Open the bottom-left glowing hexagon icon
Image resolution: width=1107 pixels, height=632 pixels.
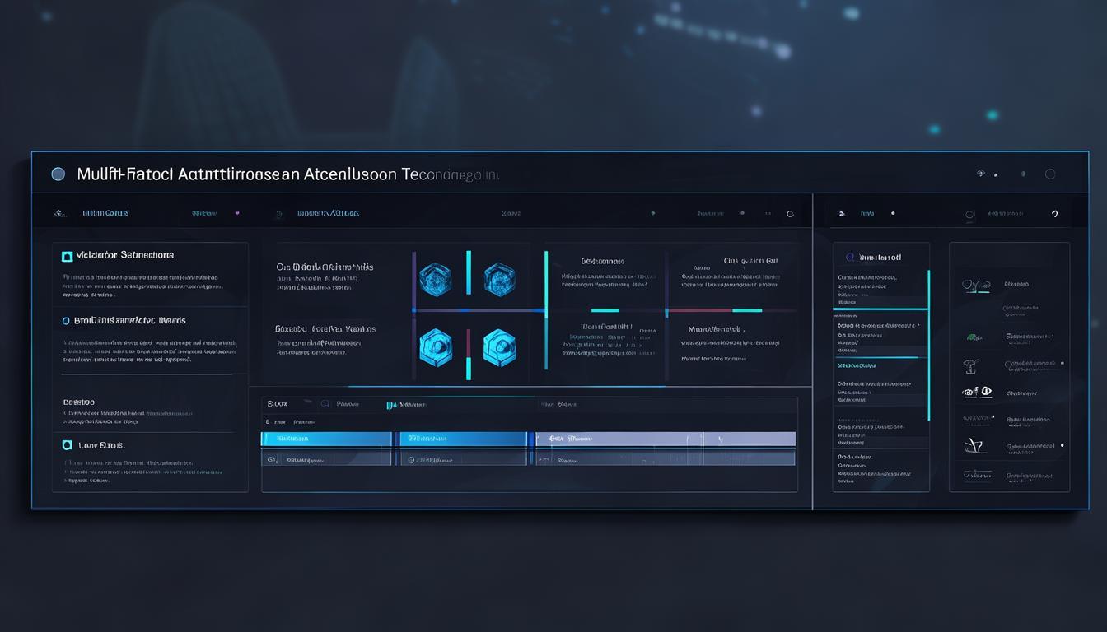[435, 346]
